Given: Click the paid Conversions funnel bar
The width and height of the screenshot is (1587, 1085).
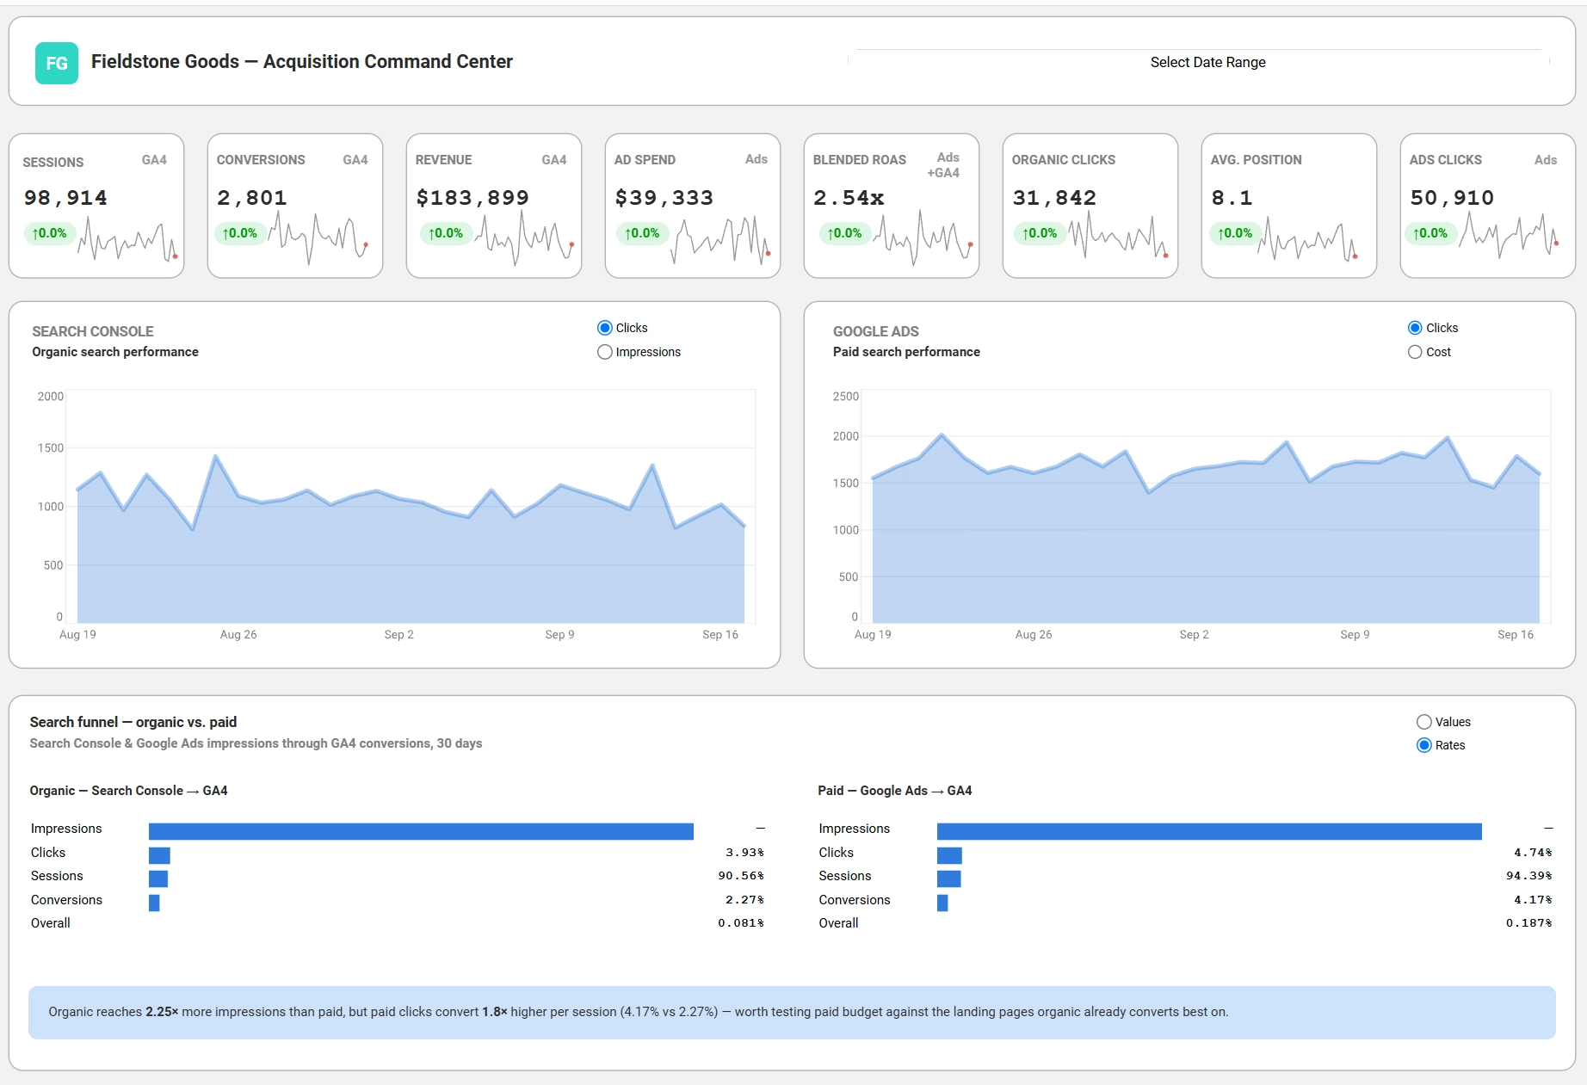Looking at the screenshot, I should coord(942,903).
